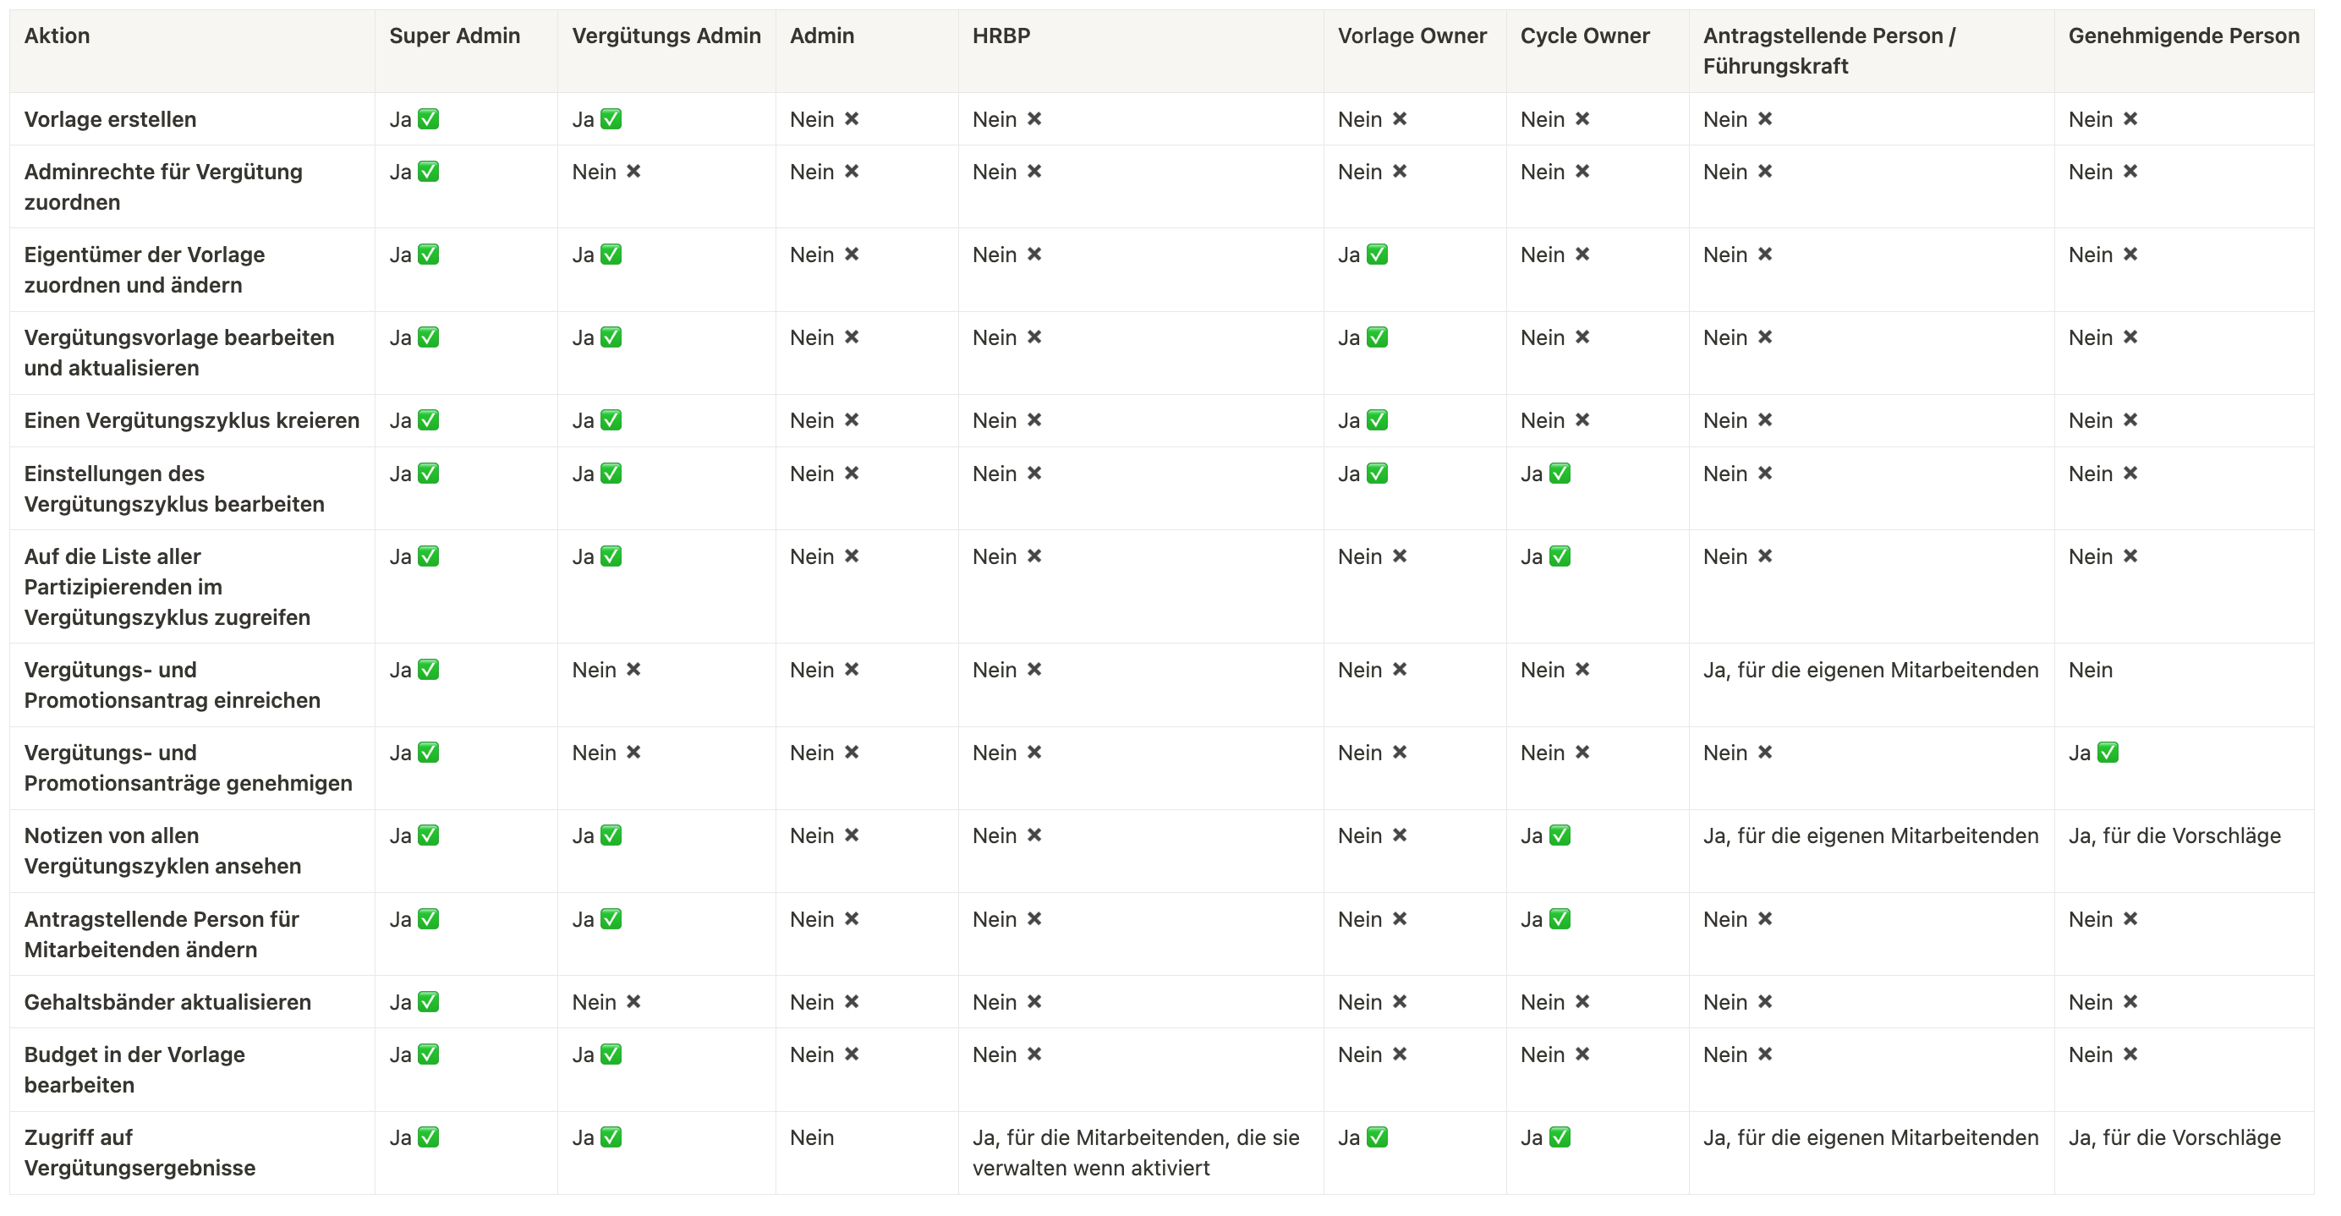Click the green checkmark for Vergütungs Admin 'Vorlage erstellen'

[x=611, y=119]
